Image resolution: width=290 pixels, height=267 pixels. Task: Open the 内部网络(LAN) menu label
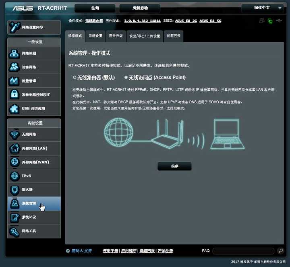point(35,148)
